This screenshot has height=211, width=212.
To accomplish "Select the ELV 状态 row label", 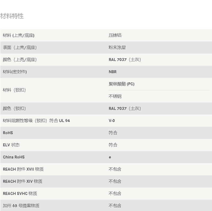I will click(11, 145).
